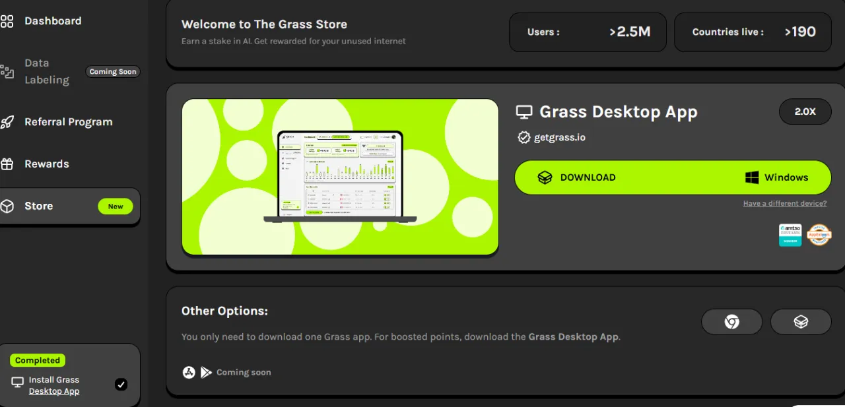Click the AppEsteem certified badge
The width and height of the screenshot is (845, 407).
click(x=819, y=235)
